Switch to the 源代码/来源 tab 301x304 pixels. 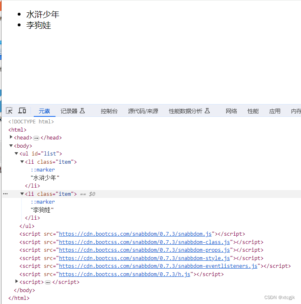coord(143,111)
